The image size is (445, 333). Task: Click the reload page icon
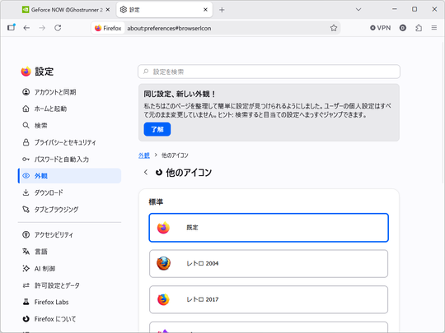pos(58,28)
